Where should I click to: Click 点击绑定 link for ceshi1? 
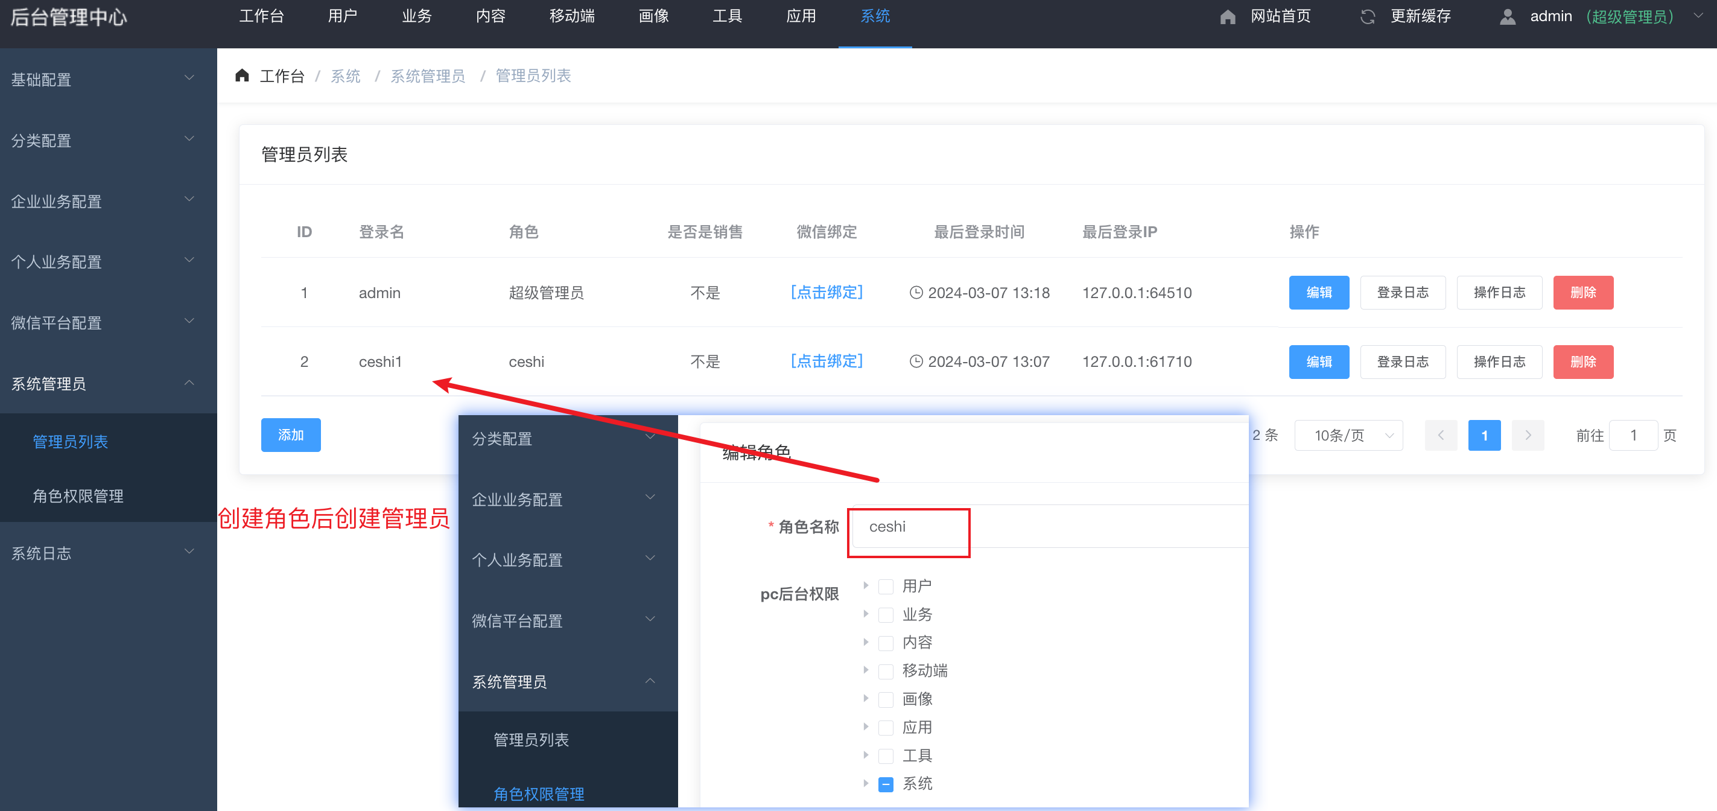coord(827,361)
